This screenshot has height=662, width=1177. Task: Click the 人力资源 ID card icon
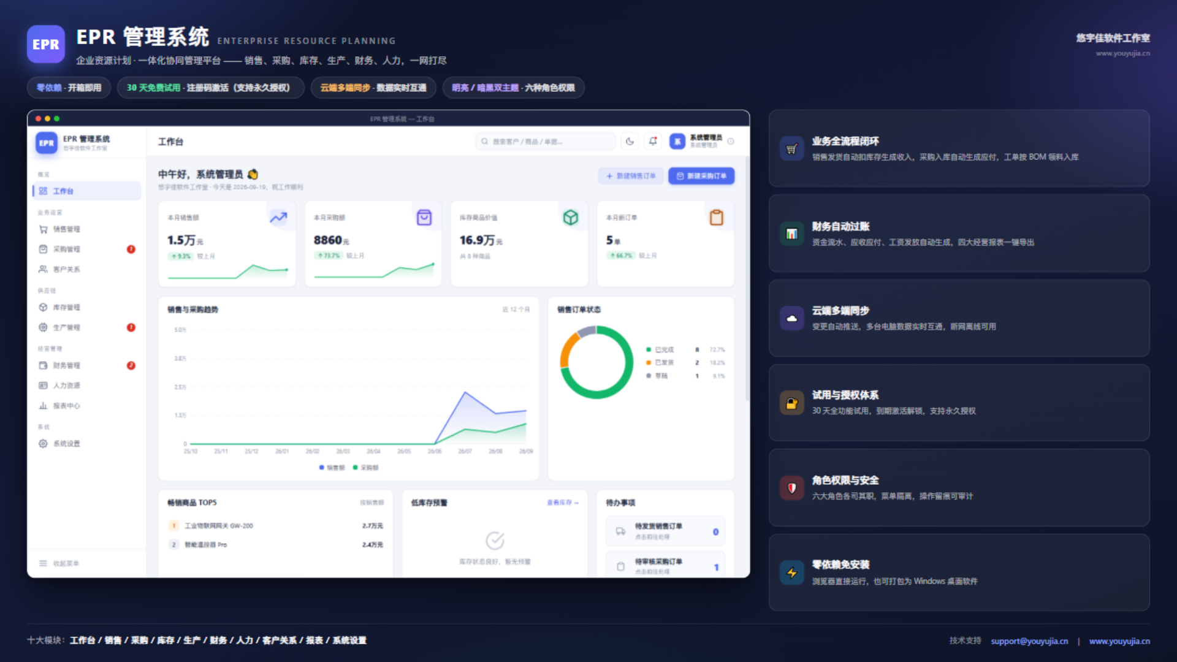(x=43, y=386)
